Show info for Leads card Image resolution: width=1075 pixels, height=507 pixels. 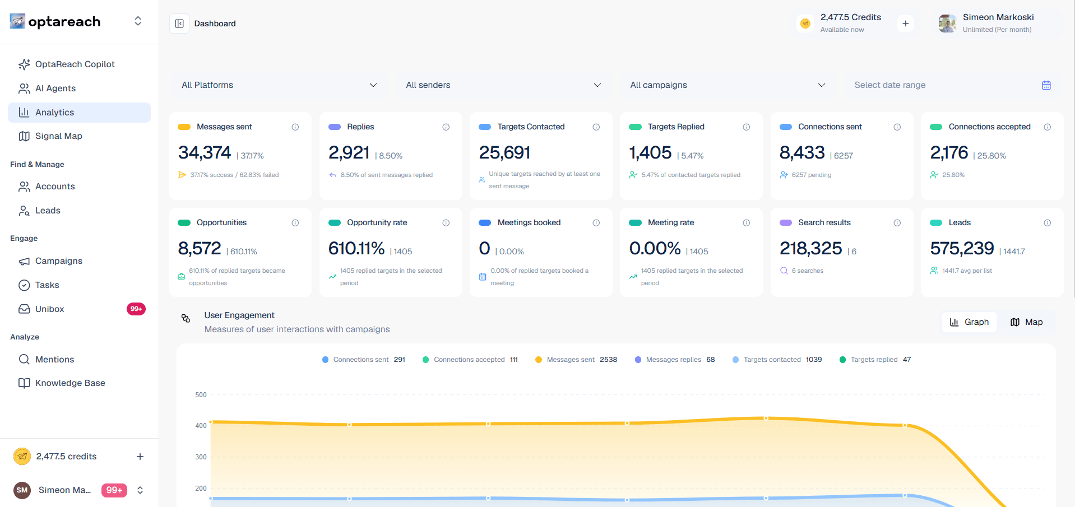pyautogui.click(x=1048, y=223)
